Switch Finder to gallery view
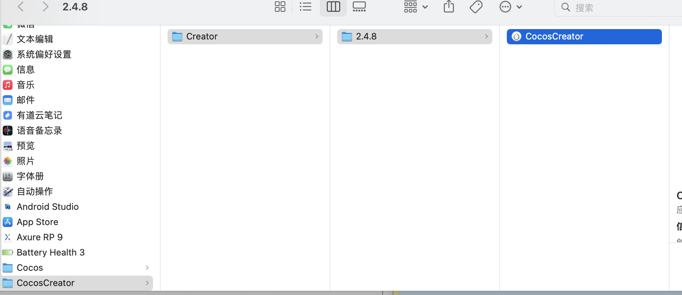The width and height of the screenshot is (682, 295). coord(359,7)
